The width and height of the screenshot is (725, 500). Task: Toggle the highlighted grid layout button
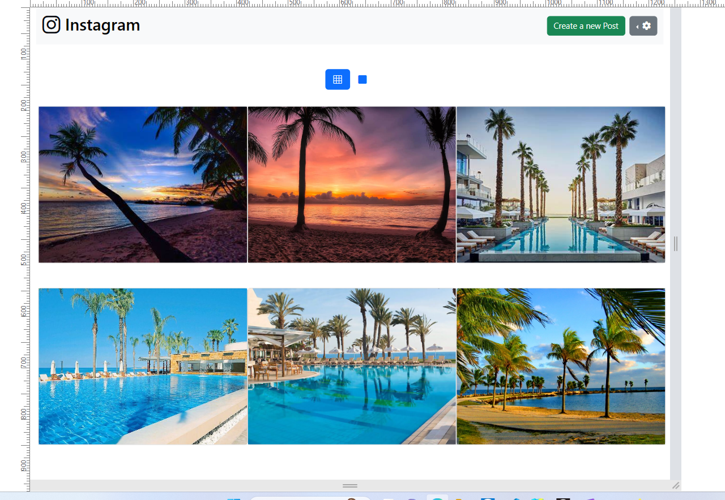pos(338,79)
